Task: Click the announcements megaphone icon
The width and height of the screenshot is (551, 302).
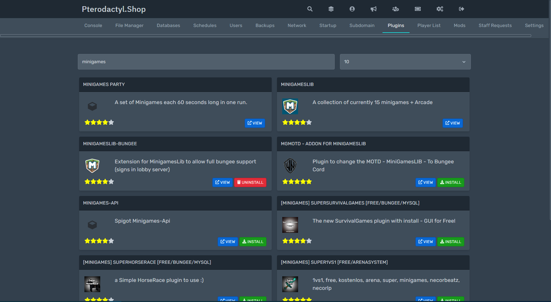Action: (374, 9)
